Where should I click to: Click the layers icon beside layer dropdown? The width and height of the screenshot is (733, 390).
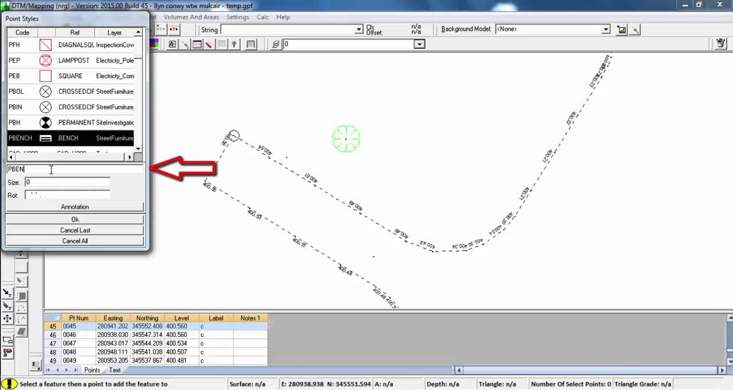point(276,44)
